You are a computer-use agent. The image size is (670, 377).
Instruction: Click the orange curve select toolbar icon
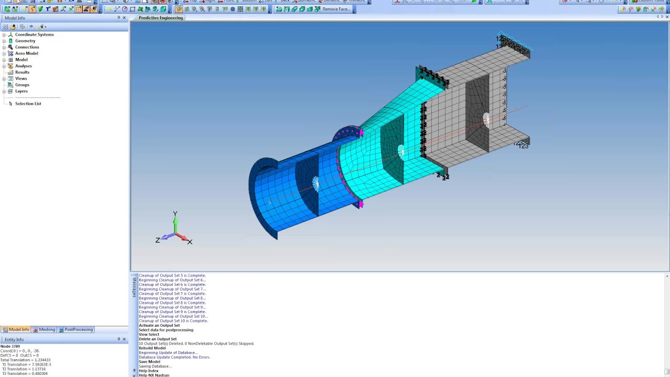32,9
